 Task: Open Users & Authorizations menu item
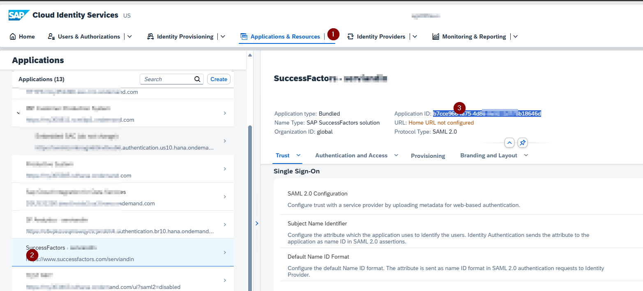[84, 36]
